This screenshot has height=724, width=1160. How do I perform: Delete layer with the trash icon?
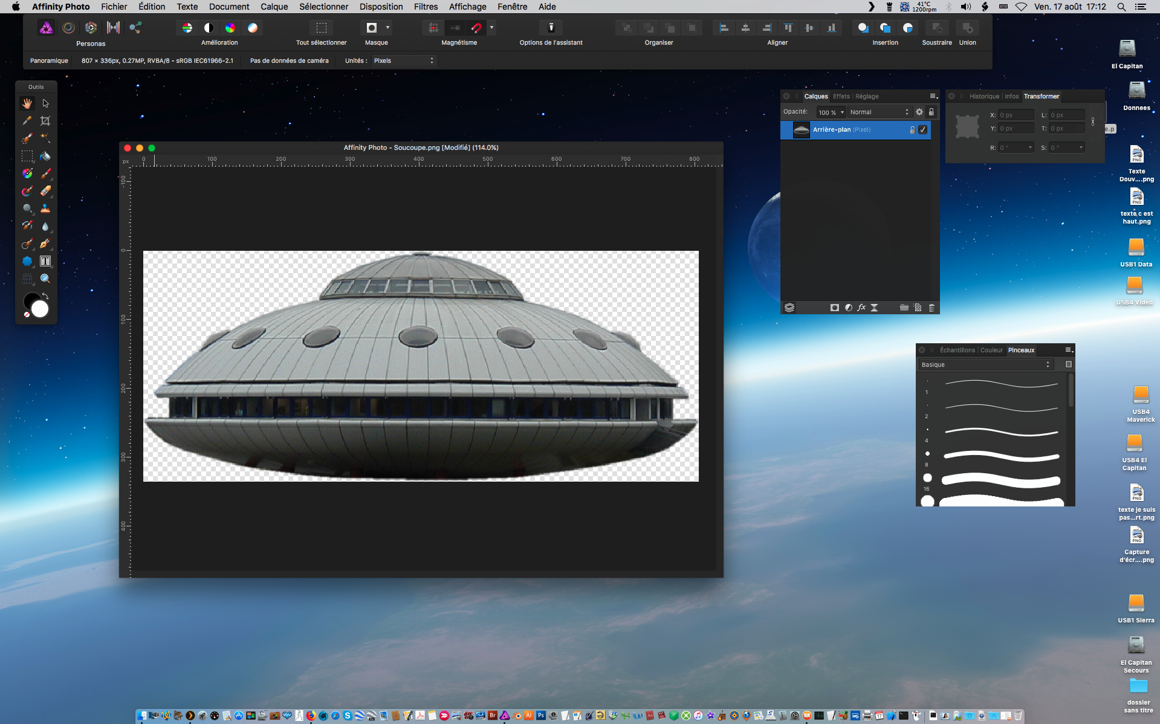coord(932,308)
